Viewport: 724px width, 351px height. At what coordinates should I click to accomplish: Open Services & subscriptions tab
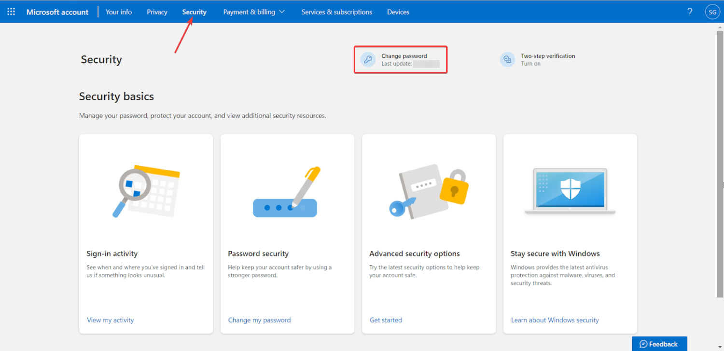pos(337,12)
